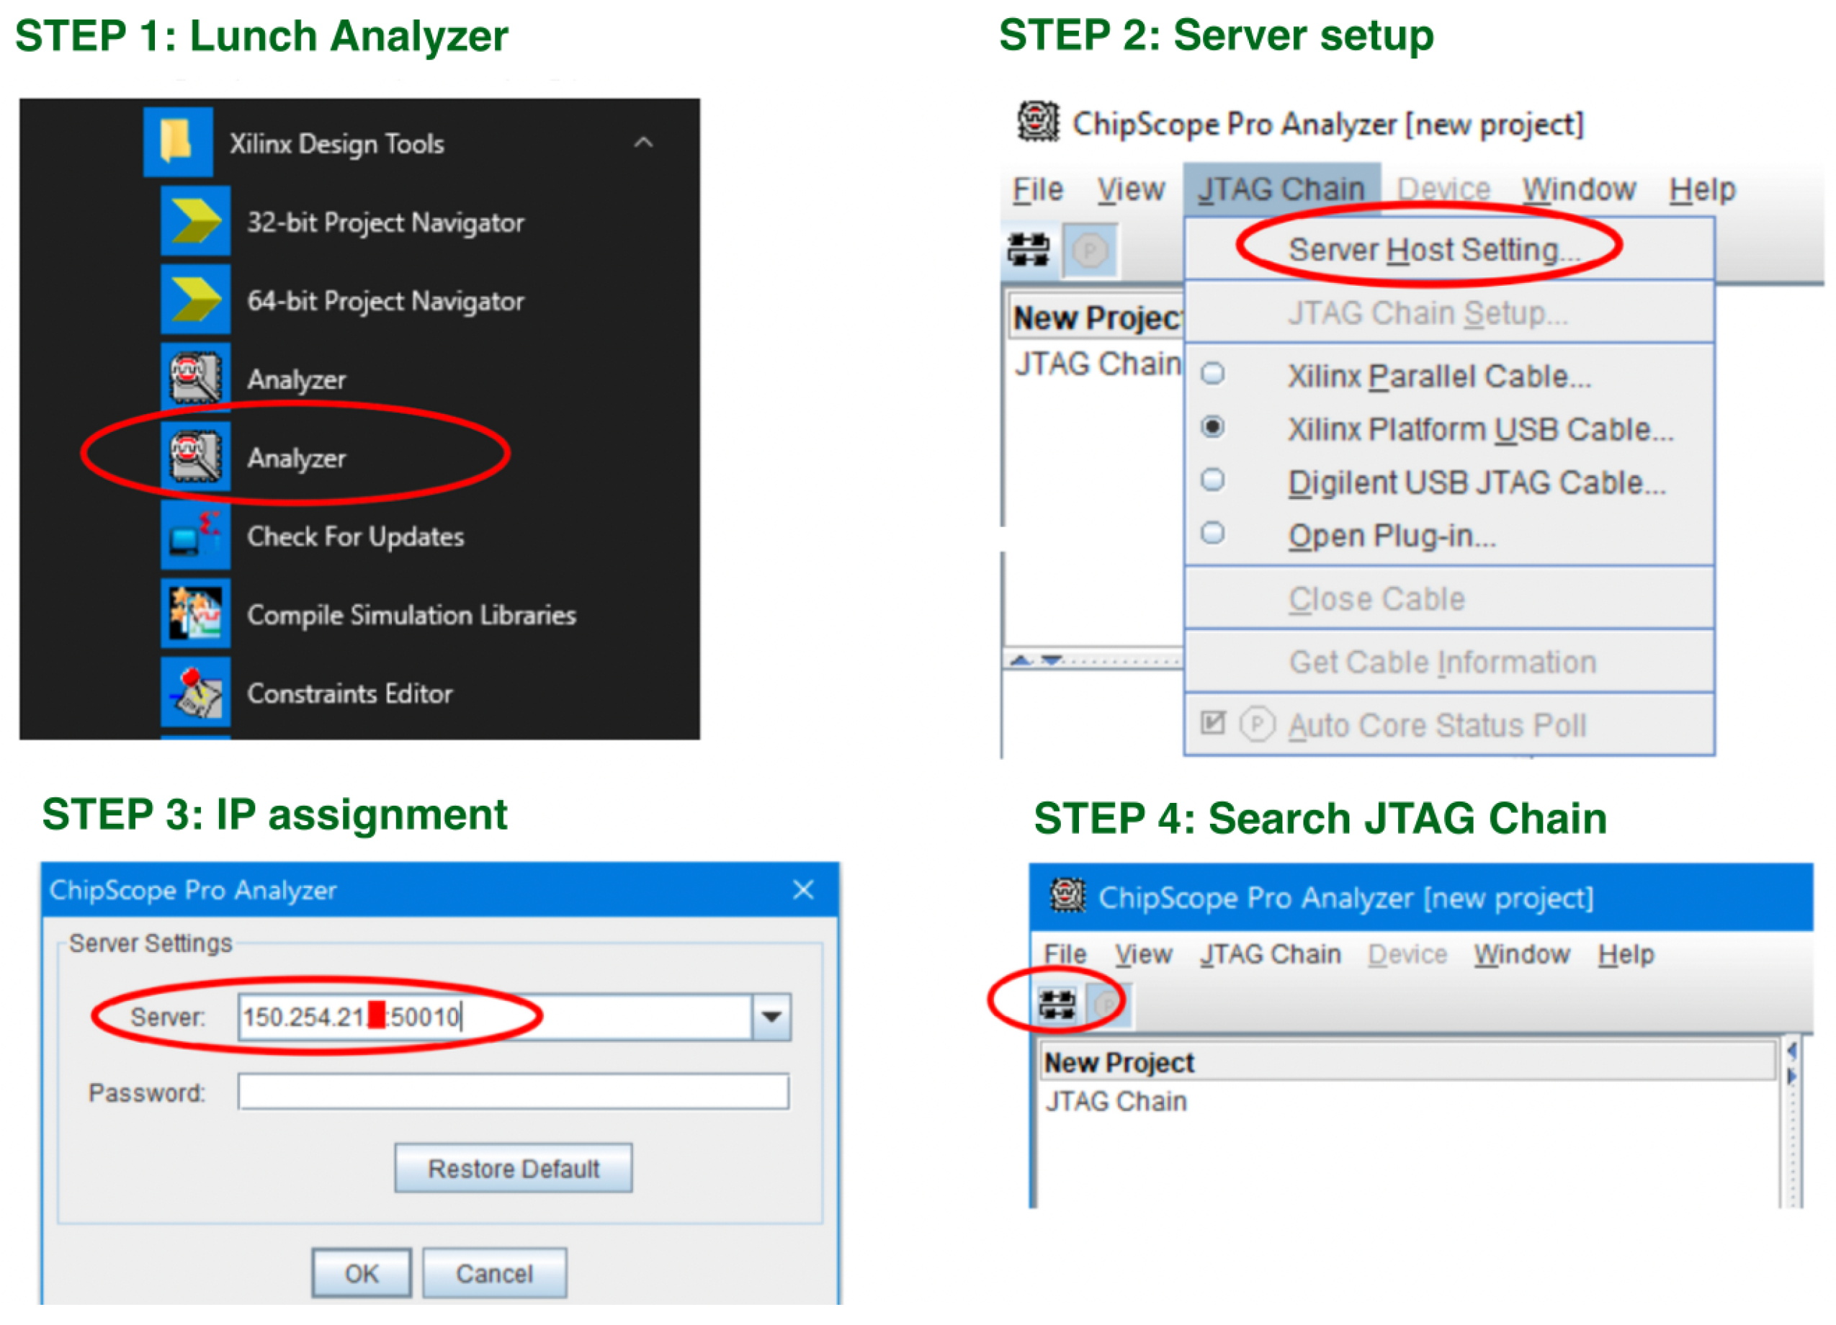Click Compile Simulation Libraries text entry
The width and height of the screenshot is (1836, 1325).
click(411, 615)
